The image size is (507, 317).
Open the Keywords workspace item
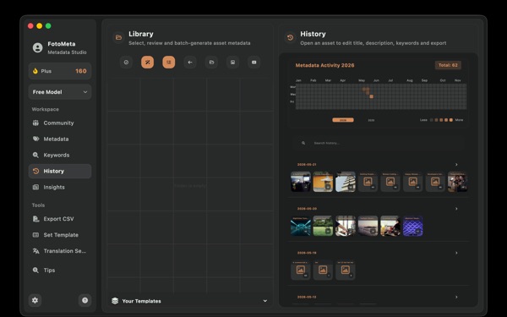[60, 155]
